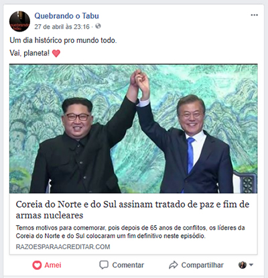Toggle the Amei reaction on the post
Image resolution: width=268 pixels, height=278 pixels.
click(x=47, y=265)
